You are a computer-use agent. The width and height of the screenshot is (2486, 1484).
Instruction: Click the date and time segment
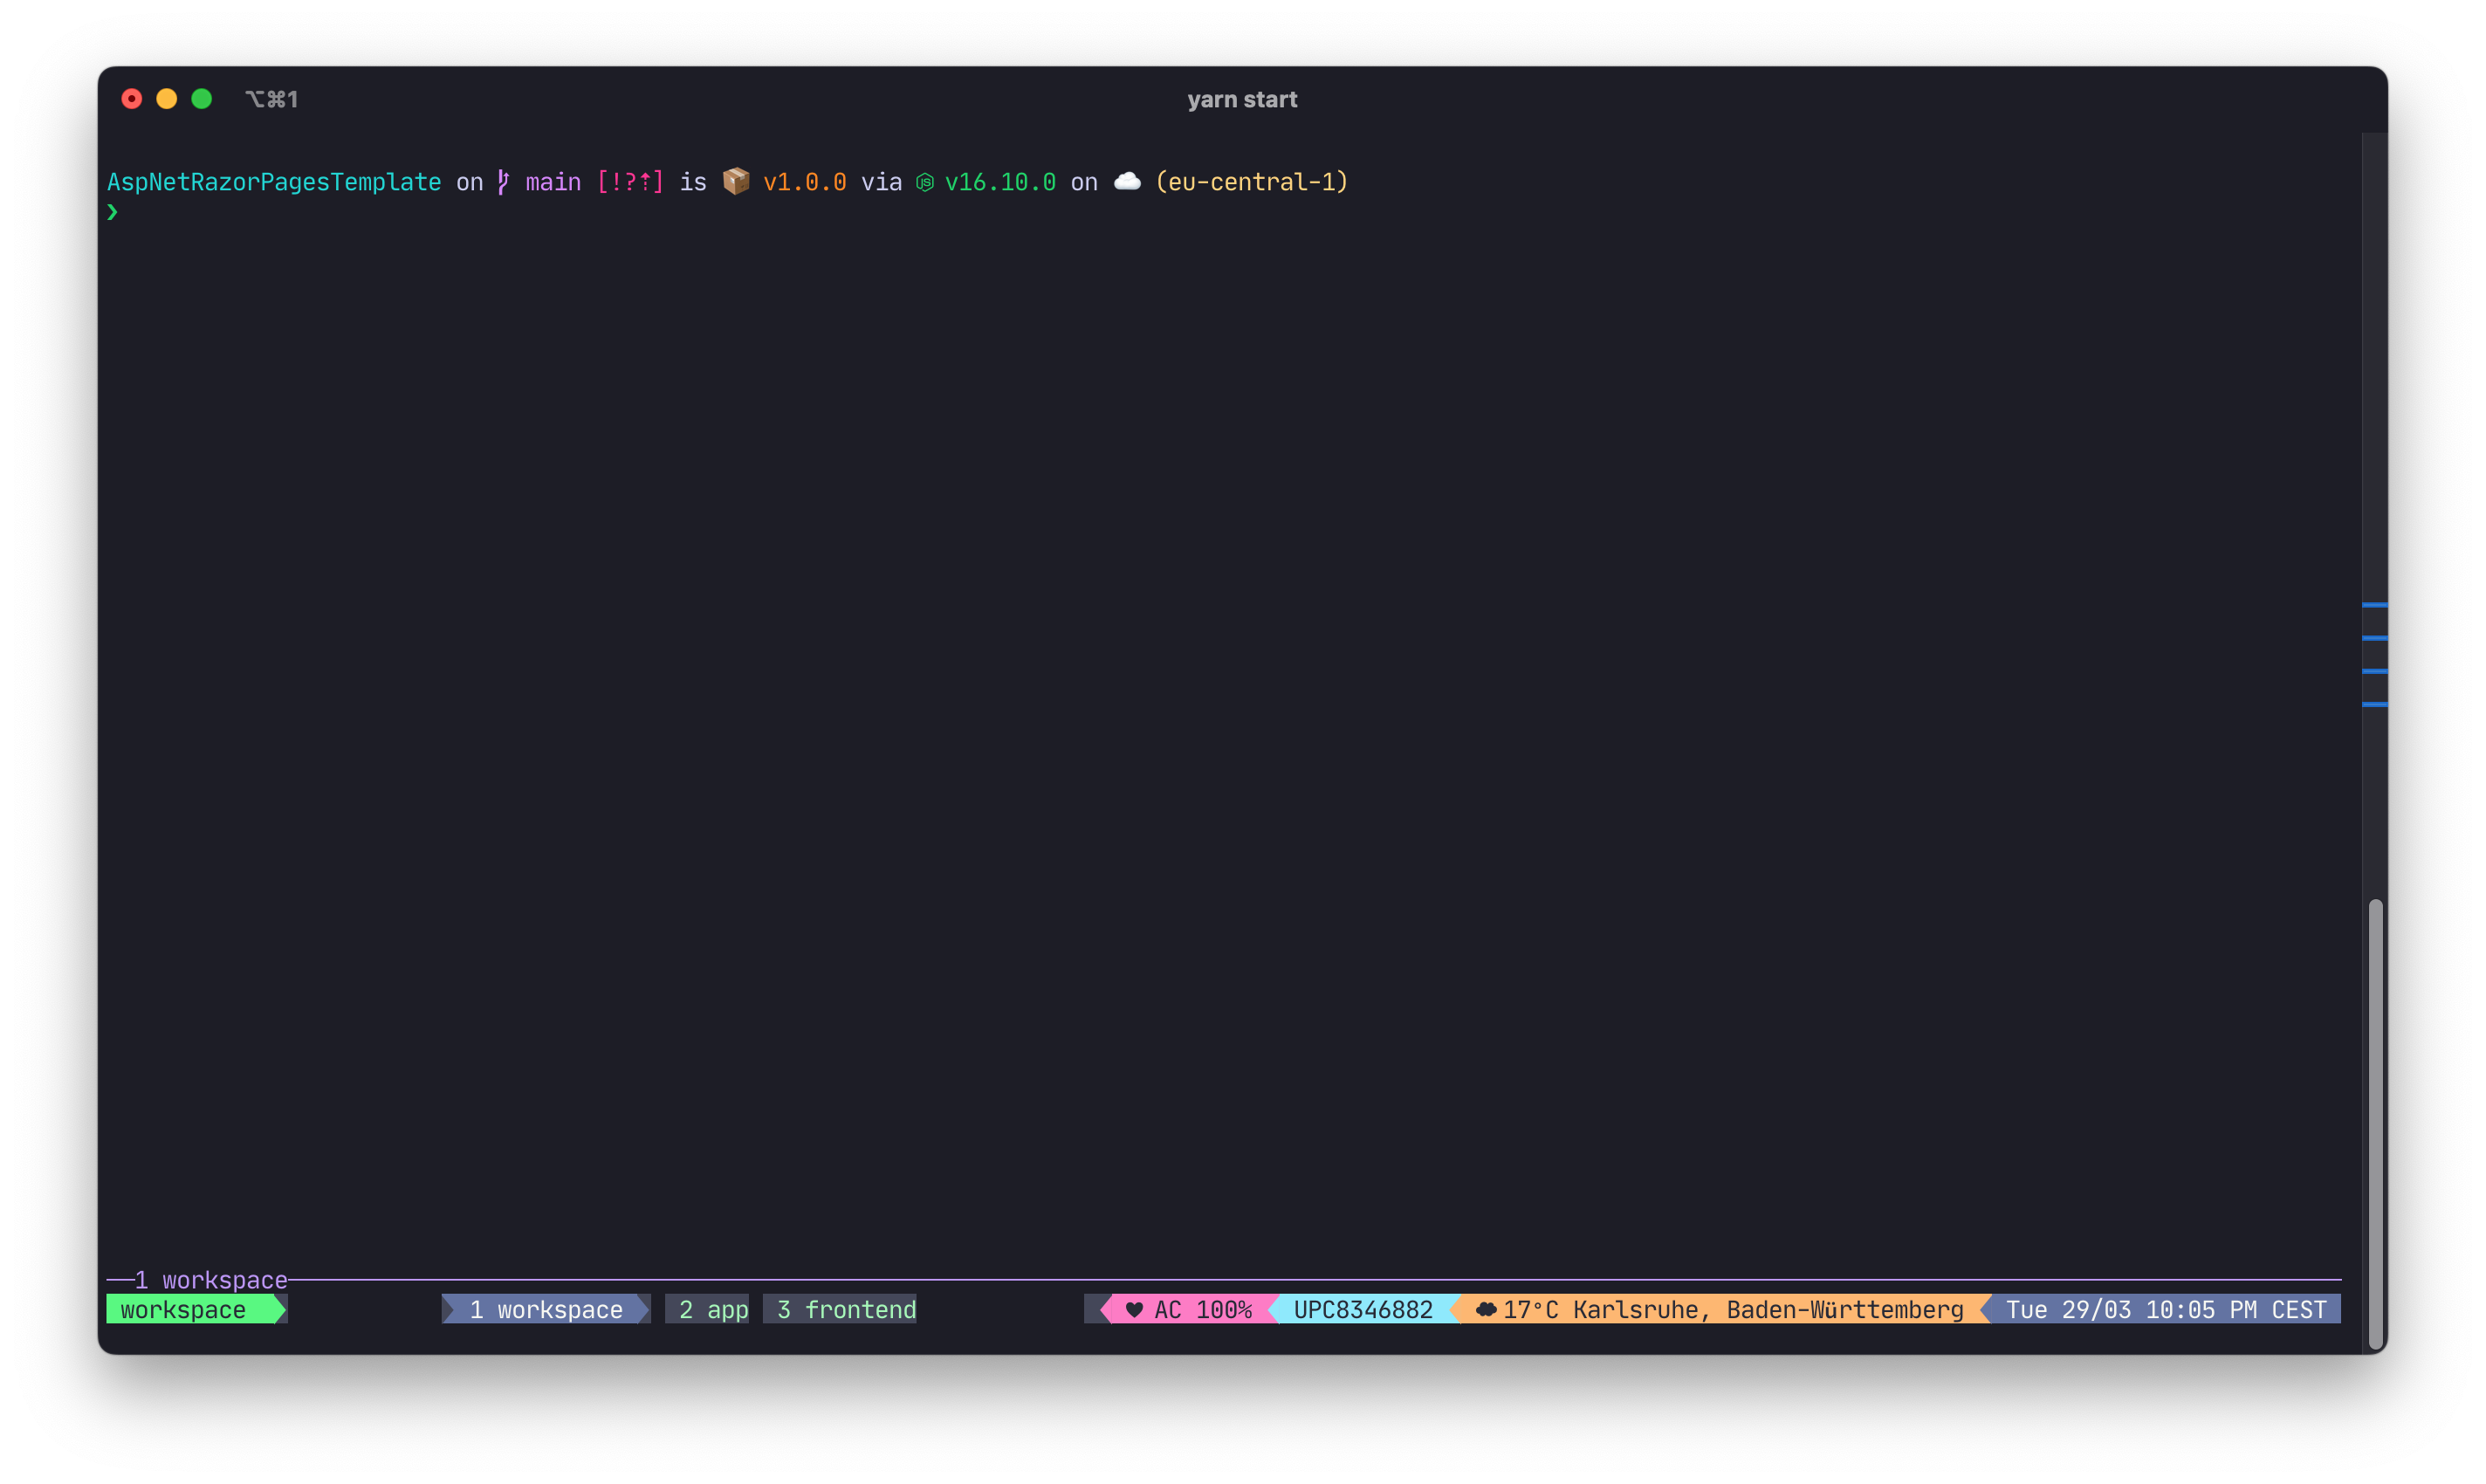(x=2165, y=1309)
